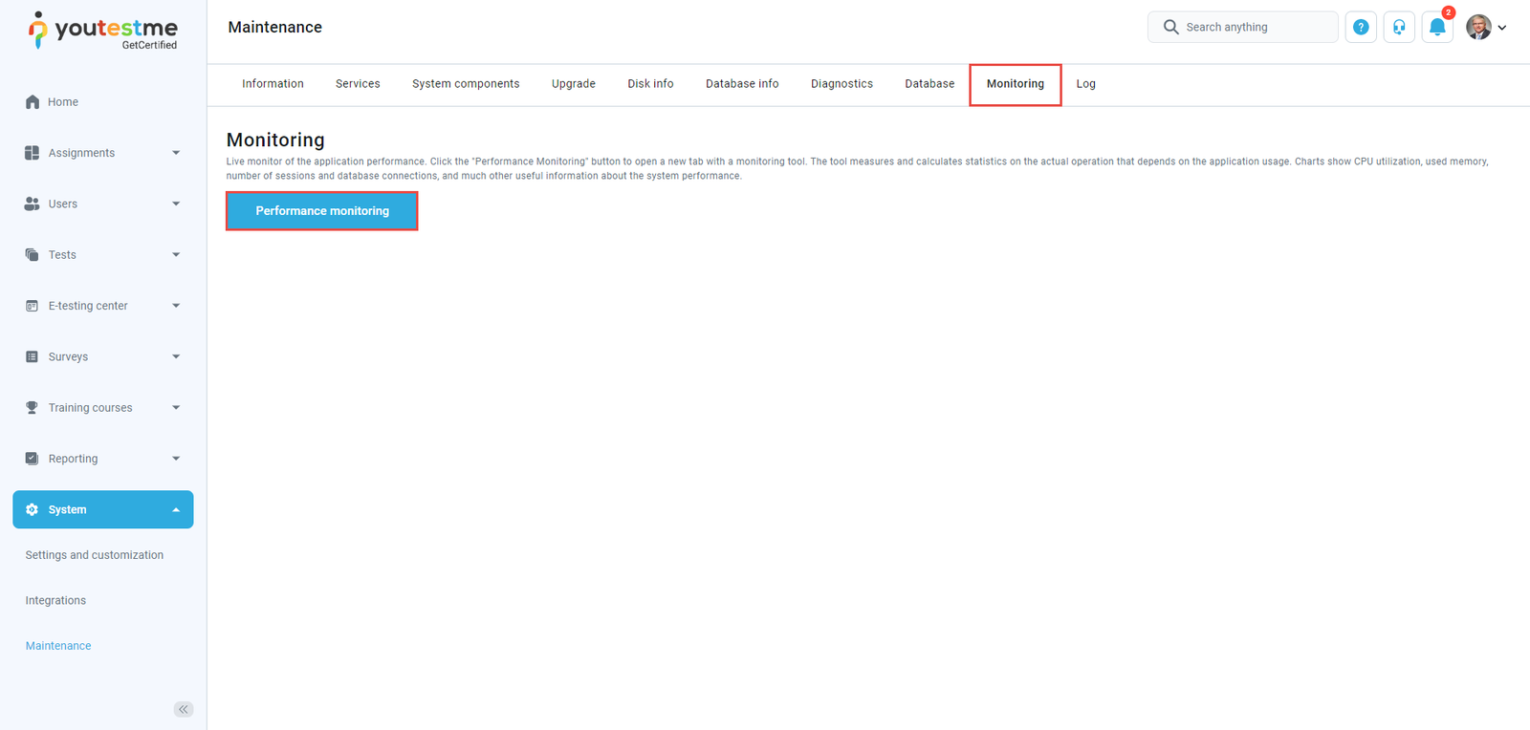Viewport: 1530px width, 730px height.
Task: Click the search magnifier icon
Action: (1170, 28)
